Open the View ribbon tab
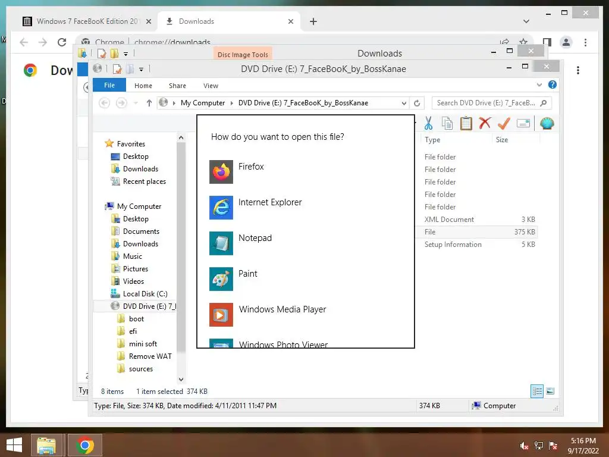Viewport: 609px width, 457px height. pos(211,86)
